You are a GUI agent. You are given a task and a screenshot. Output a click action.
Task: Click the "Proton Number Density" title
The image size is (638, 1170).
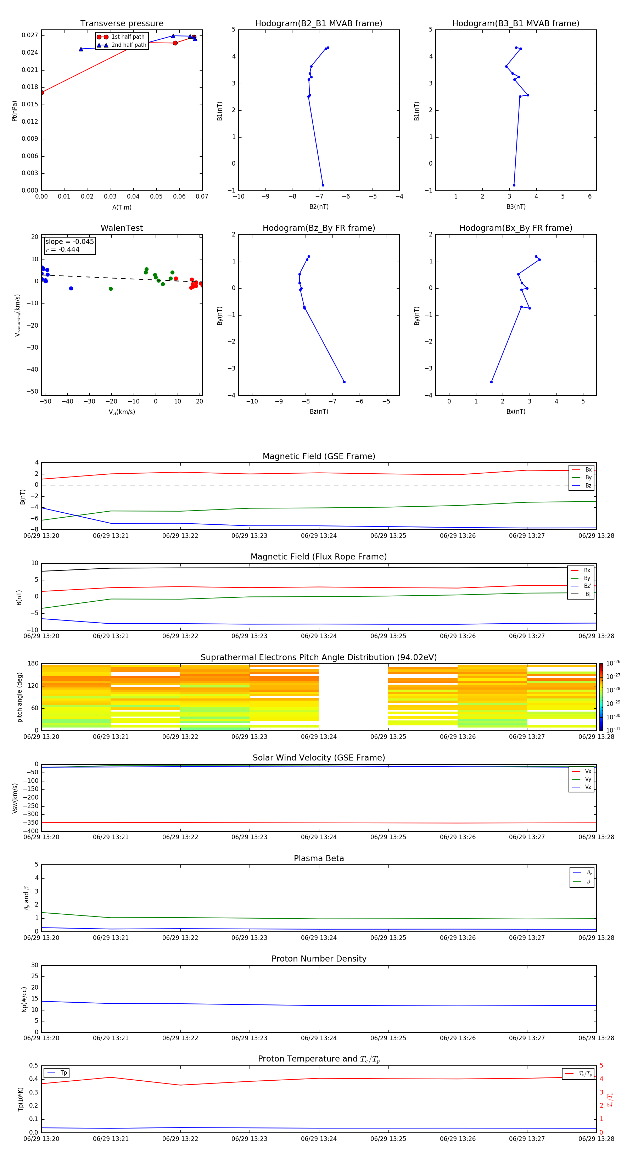point(318,959)
